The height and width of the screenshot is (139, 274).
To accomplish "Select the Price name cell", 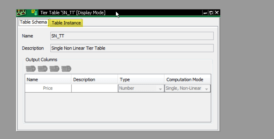I will 48,88.
